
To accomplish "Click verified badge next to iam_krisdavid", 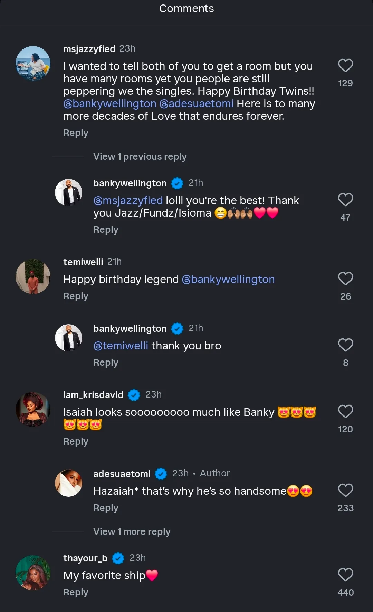I will click(134, 395).
